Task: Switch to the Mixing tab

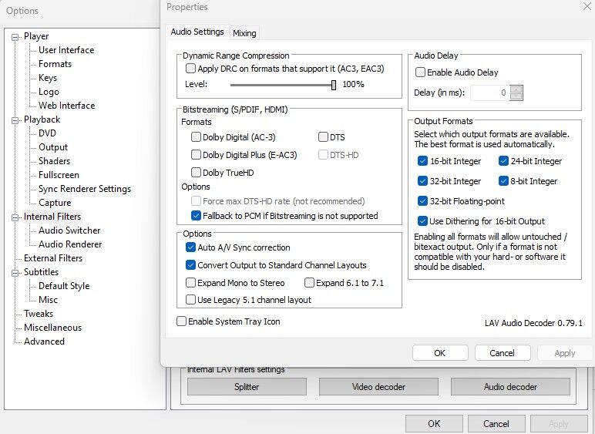Action: [244, 33]
